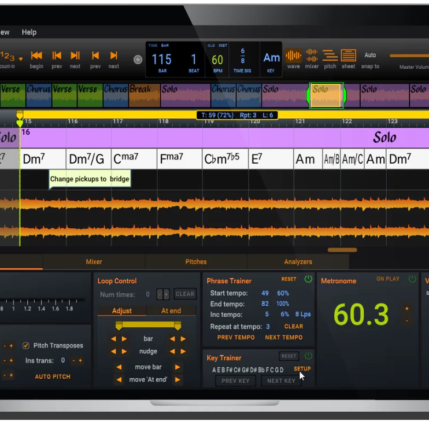Click the Dm7/G chord cell

(x=88, y=159)
